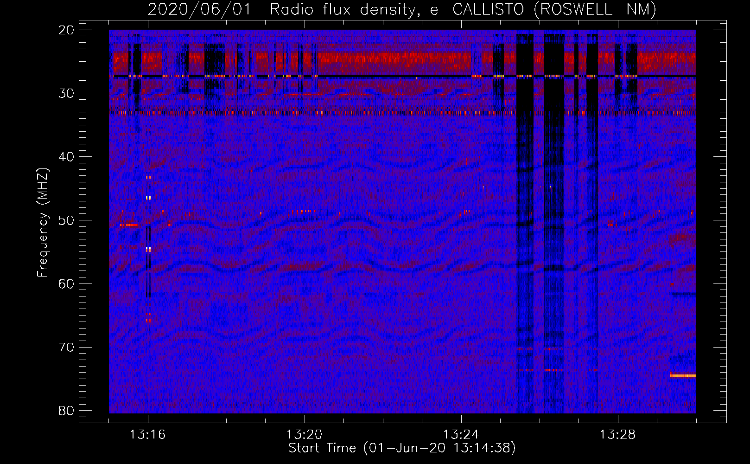750x464 pixels.
Task: Click the 80 frequency tick label
Action: coord(67,411)
